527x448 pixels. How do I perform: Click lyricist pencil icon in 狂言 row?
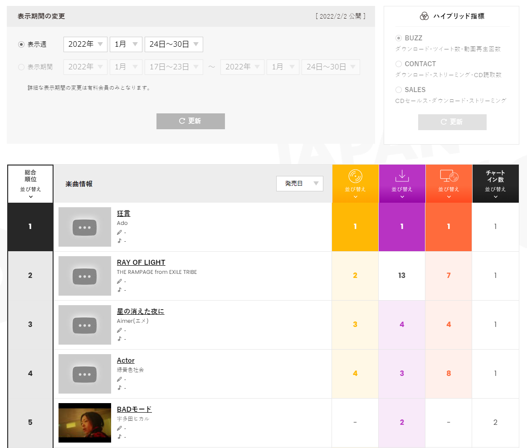coord(119,232)
